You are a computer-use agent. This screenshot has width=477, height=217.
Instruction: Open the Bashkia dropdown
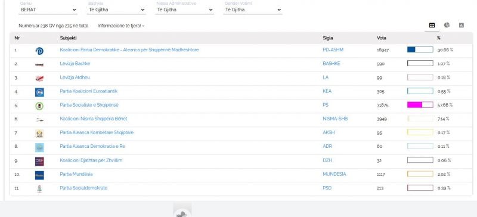pos(116,10)
